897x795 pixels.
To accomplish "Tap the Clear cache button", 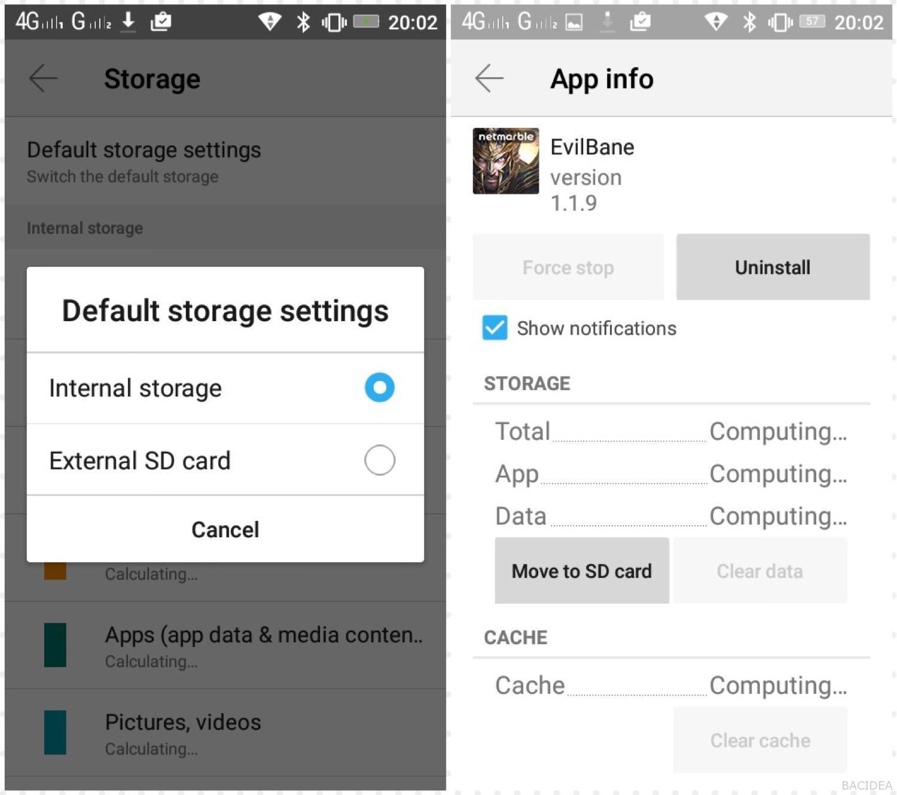I will point(760,740).
